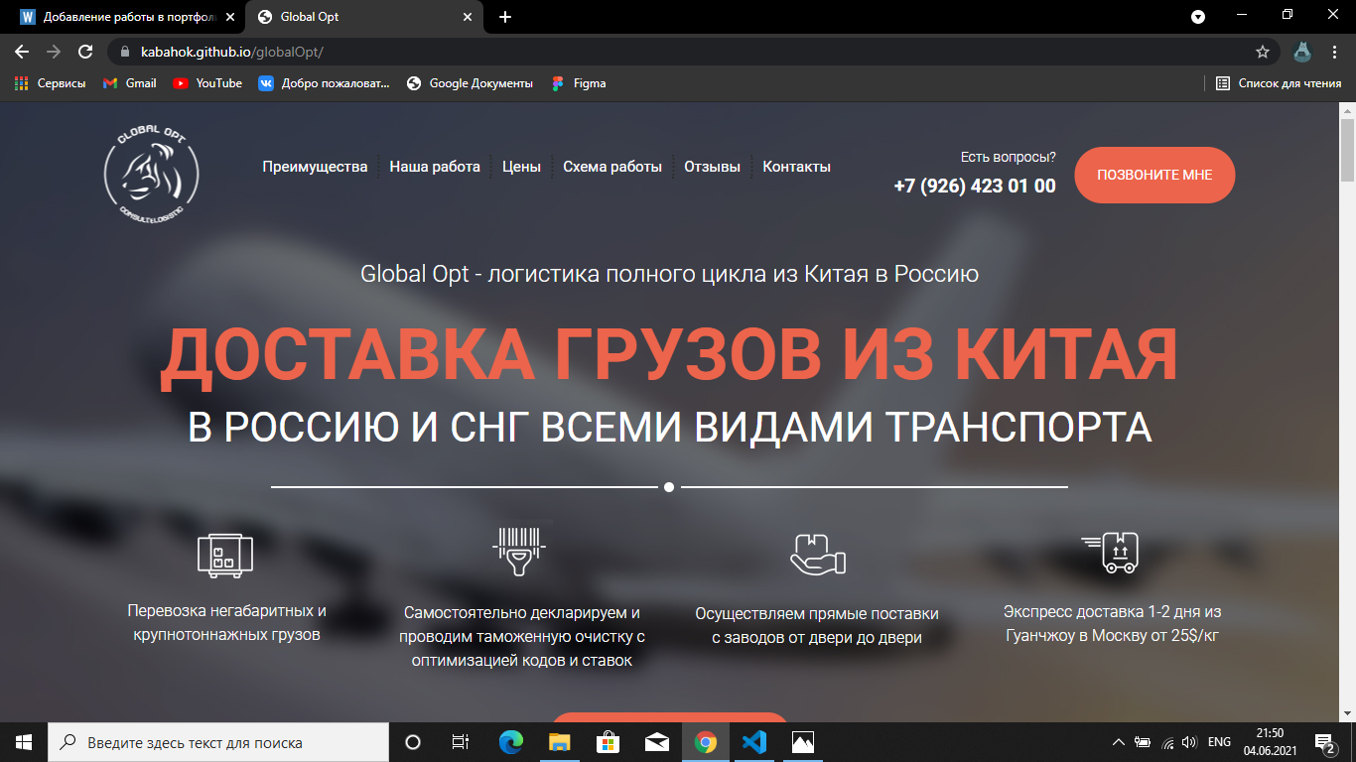
Task: Click the headline ДОСТАВКА ГРУЗОВ ИЗ КИТАЯ
Action: point(669,355)
